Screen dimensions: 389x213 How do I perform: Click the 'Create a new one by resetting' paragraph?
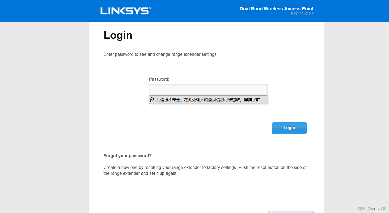pyautogui.click(x=205, y=170)
